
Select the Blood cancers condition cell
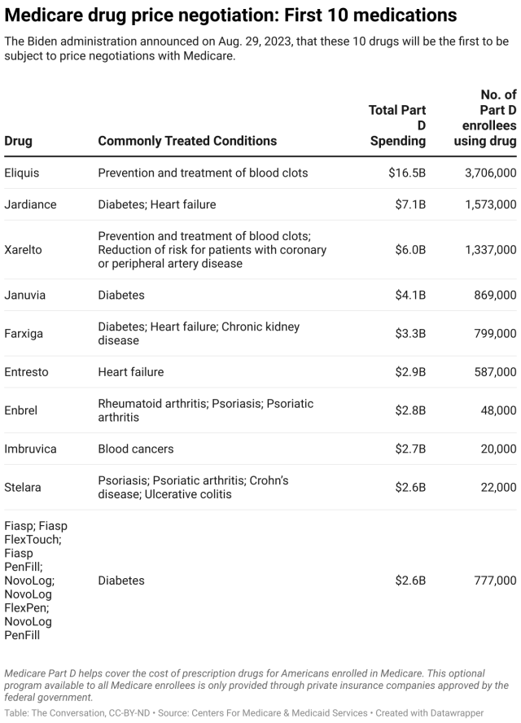click(136, 449)
